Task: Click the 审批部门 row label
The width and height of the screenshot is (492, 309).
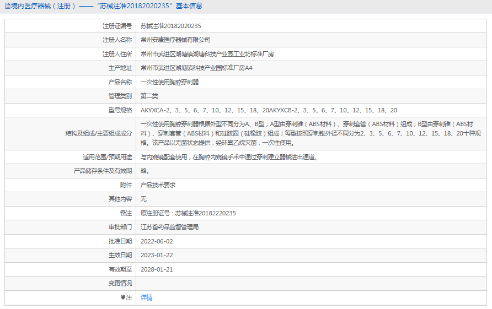Action: pos(120,227)
